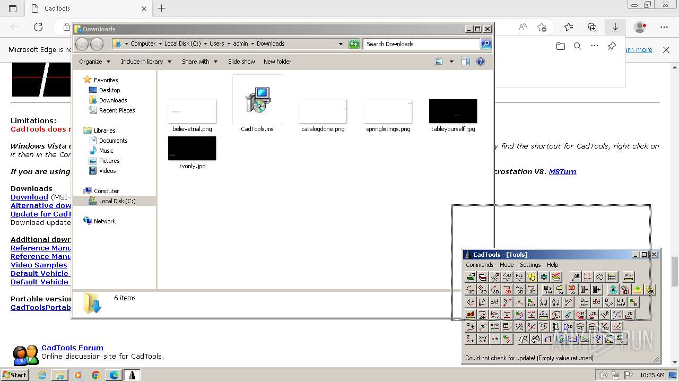The height and width of the screenshot is (382, 679).
Task: Click the Edge vertical scrollbar thumb
Action: point(675,271)
